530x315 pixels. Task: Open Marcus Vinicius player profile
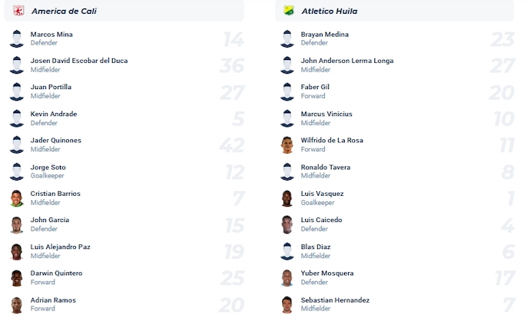pos(326,114)
